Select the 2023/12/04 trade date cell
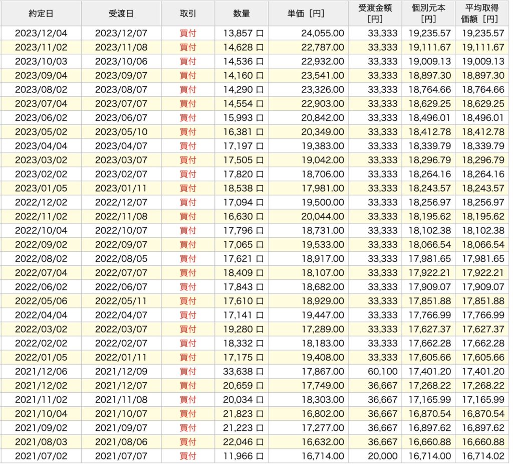 [x=41, y=34]
